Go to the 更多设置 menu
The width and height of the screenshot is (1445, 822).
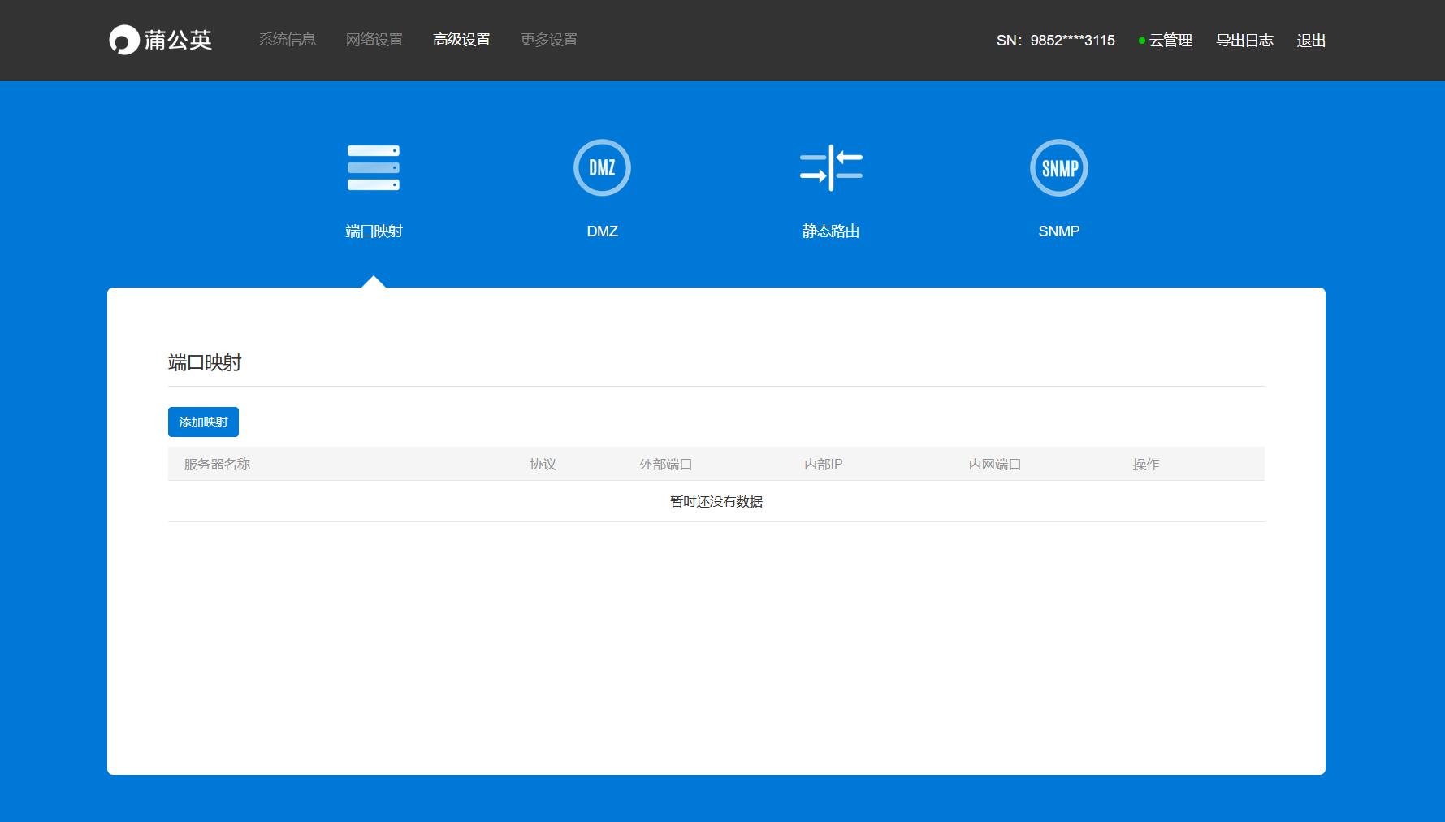pyautogui.click(x=549, y=40)
